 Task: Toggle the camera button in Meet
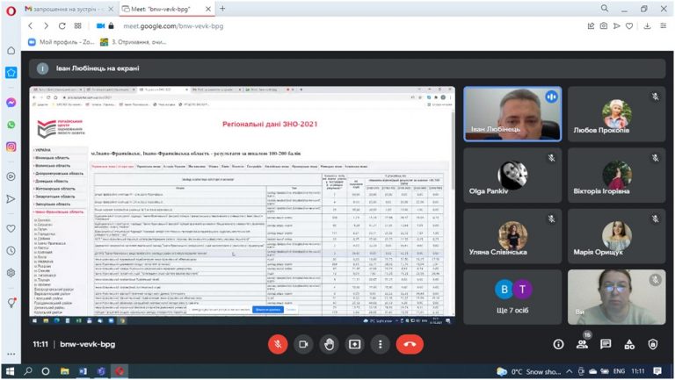point(303,344)
